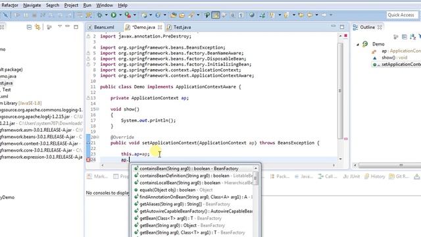Click inside the Quick Access field
Viewport: 421px width, 237px height.
coord(402,15)
